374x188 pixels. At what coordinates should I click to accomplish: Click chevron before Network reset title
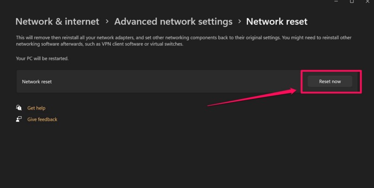tap(239, 21)
